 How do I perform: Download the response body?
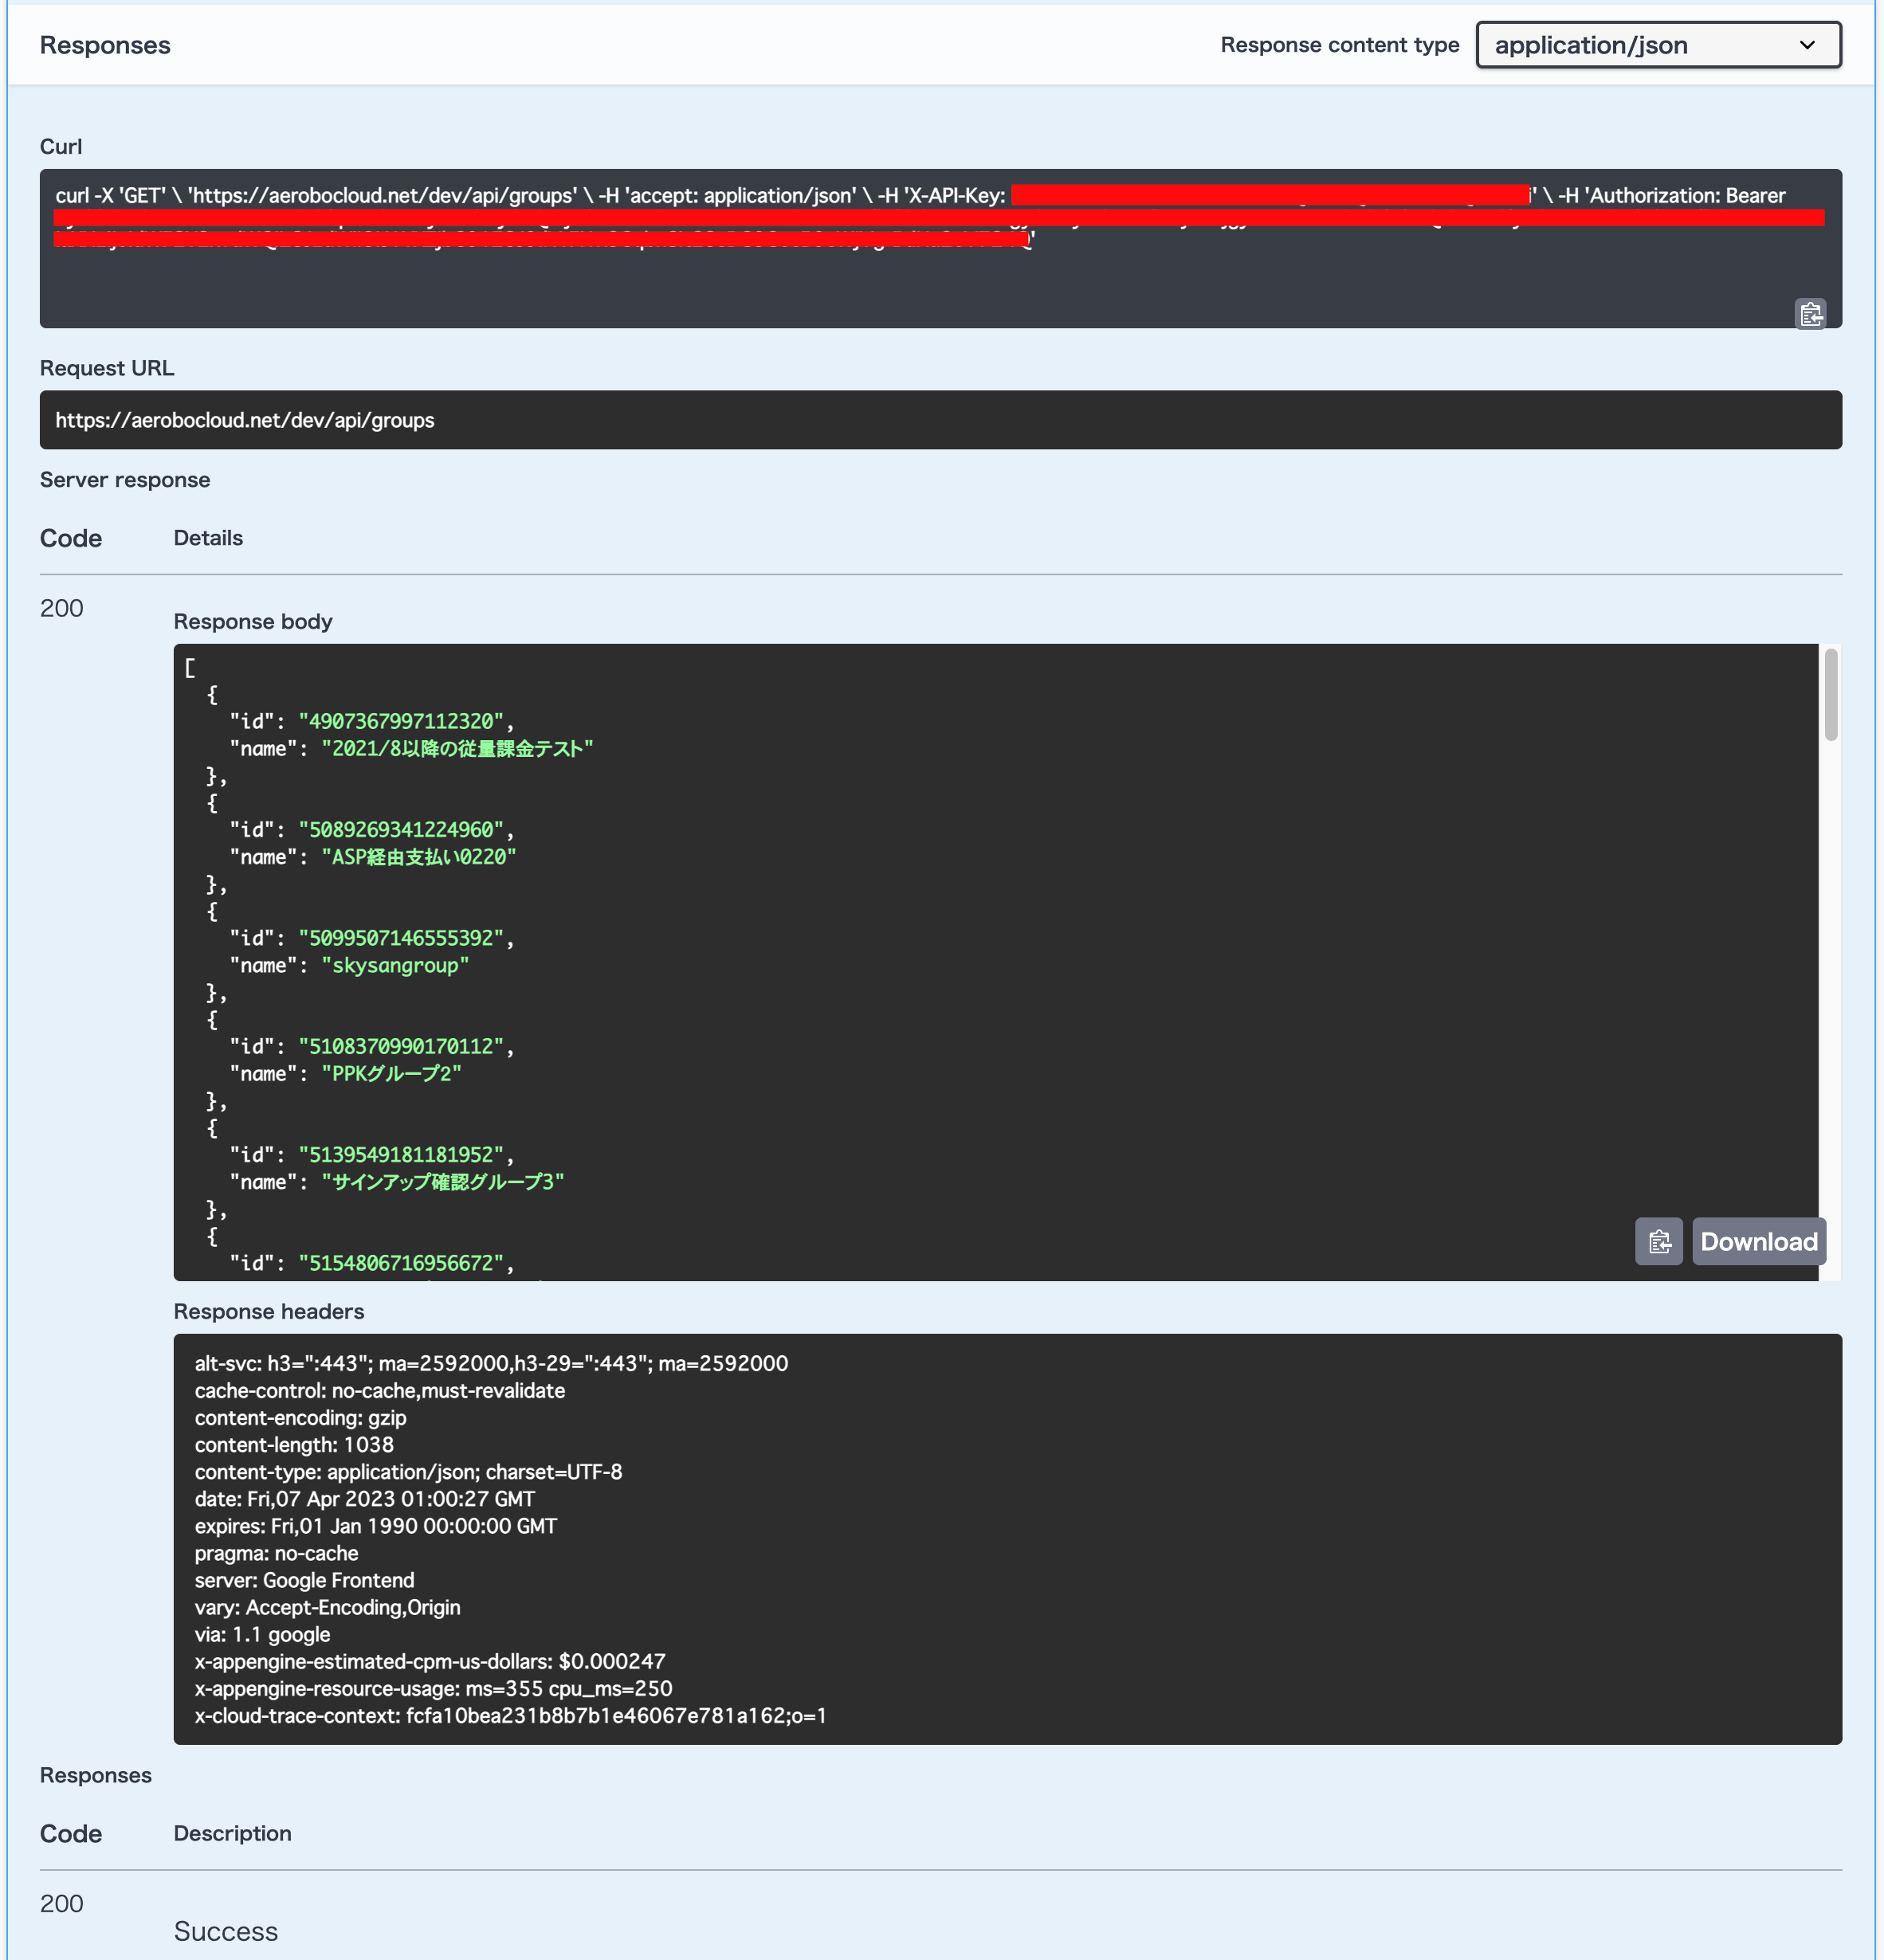(1758, 1241)
